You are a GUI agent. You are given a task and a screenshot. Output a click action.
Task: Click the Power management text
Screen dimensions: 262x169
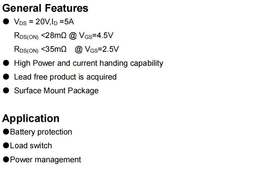46,160
